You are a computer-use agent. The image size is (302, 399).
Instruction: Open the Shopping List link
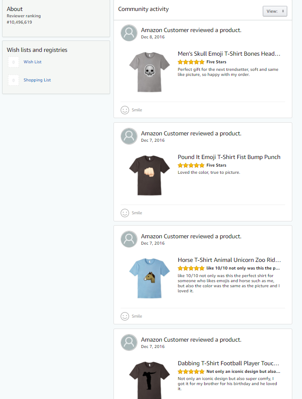coord(37,80)
